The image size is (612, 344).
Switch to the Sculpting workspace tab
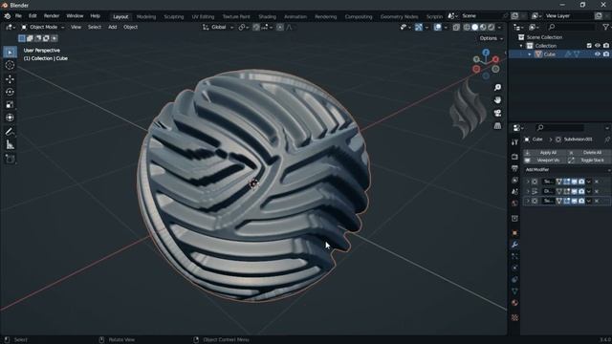(x=174, y=17)
